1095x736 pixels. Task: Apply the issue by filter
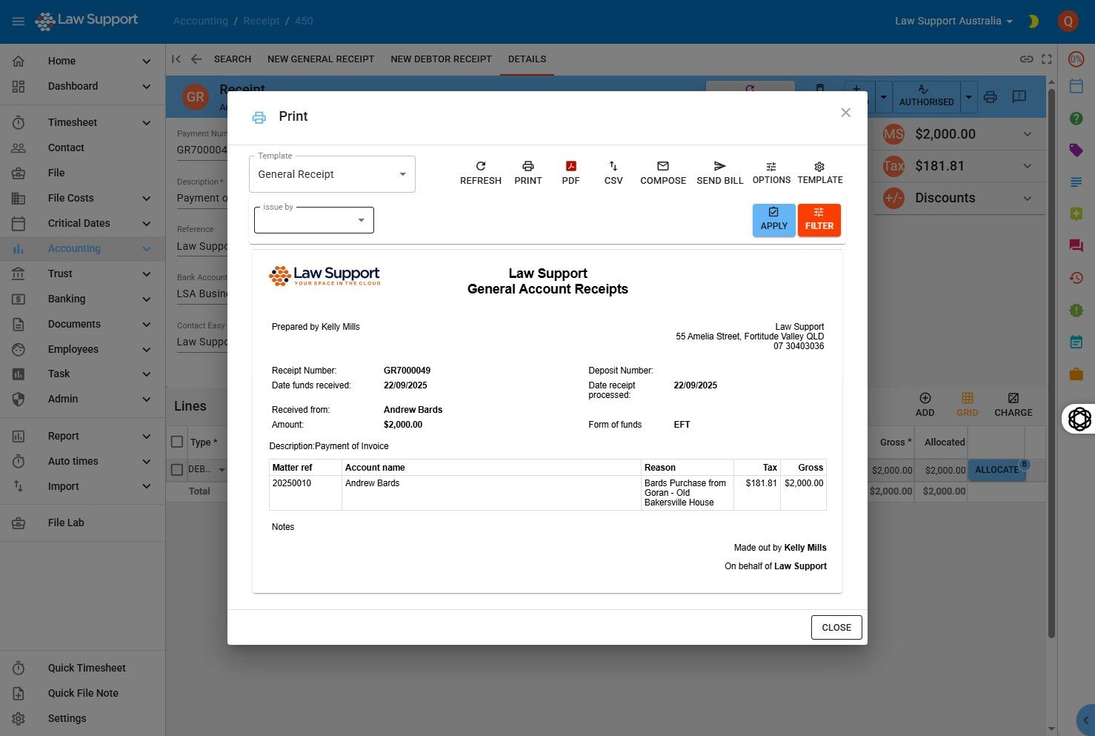(x=773, y=220)
